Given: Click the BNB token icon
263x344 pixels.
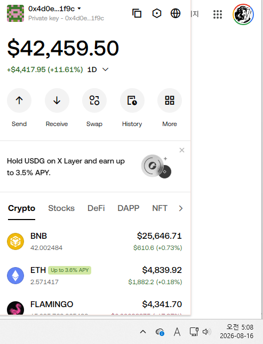Looking at the screenshot, I should pyautogui.click(x=15, y=241).
